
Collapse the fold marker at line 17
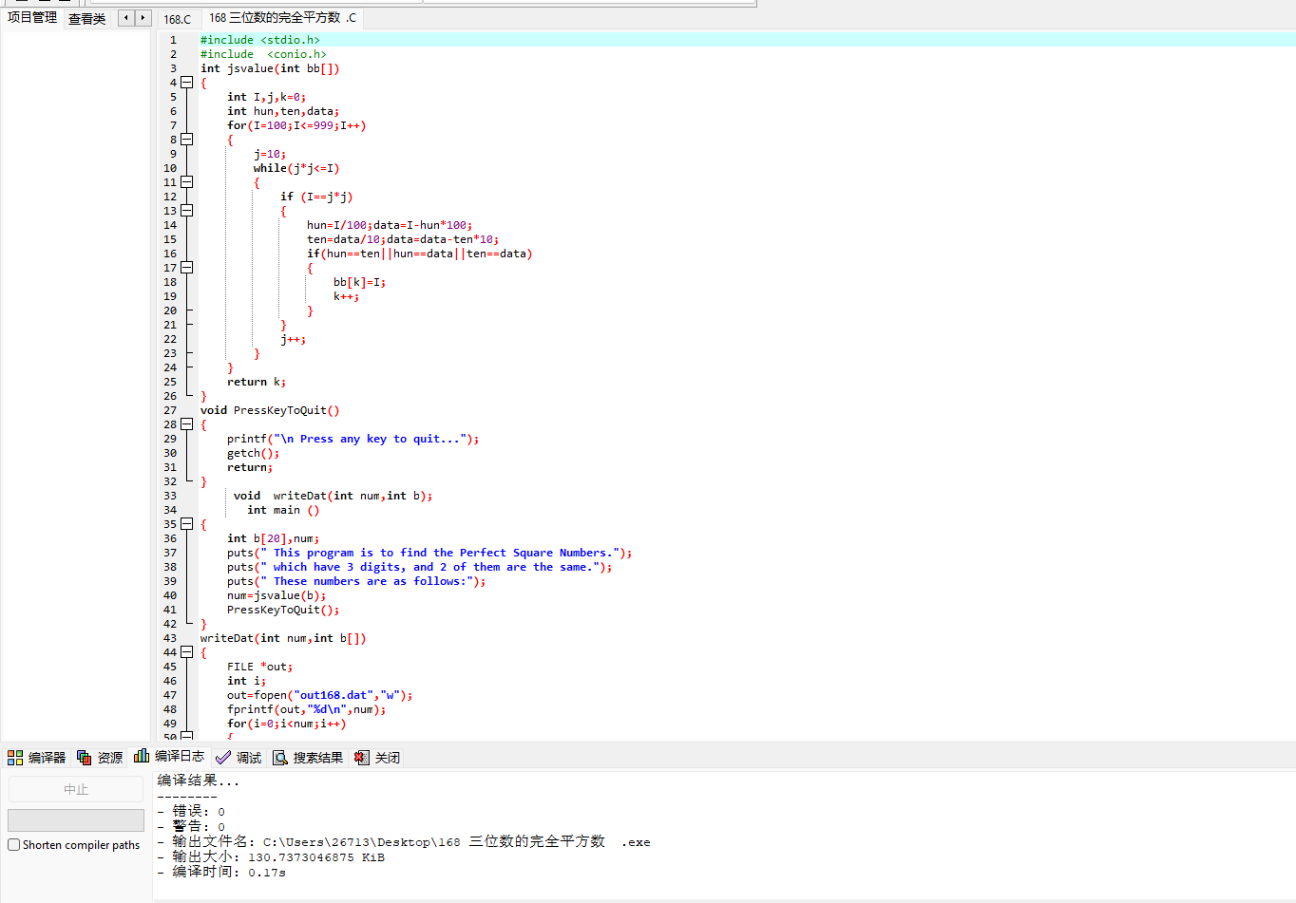pyautogui.click(x=187, y=268)
